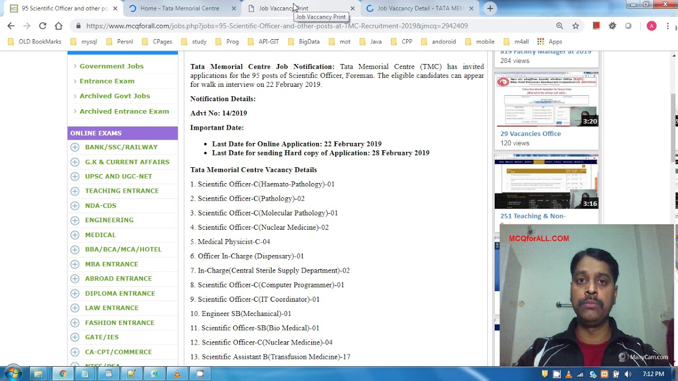Open the red book extension icon
This screenshot has width=678, height=381.
coord(596,25)
